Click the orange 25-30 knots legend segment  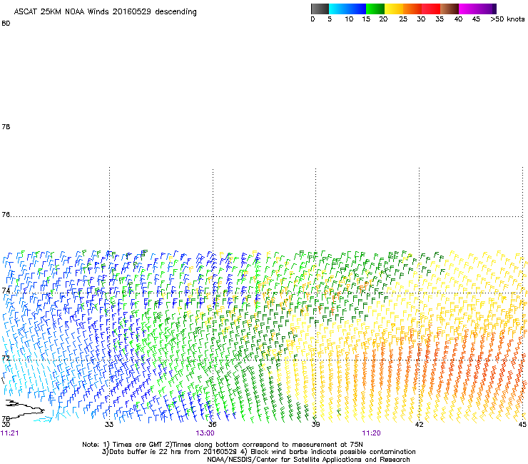pos(412,9)
